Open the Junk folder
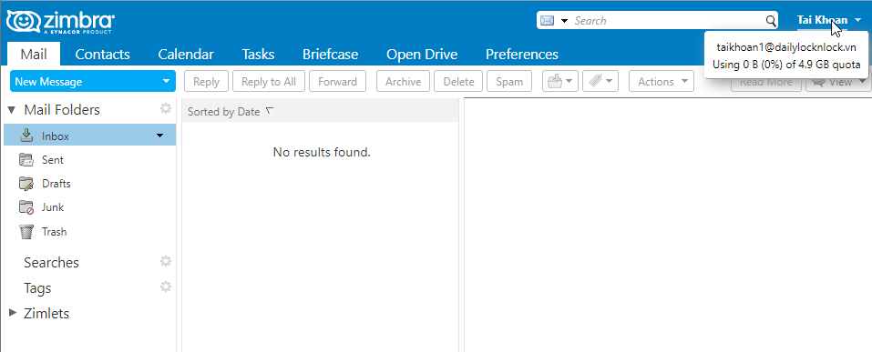Screen dimensions: 872x352 [x=53, y=207]
